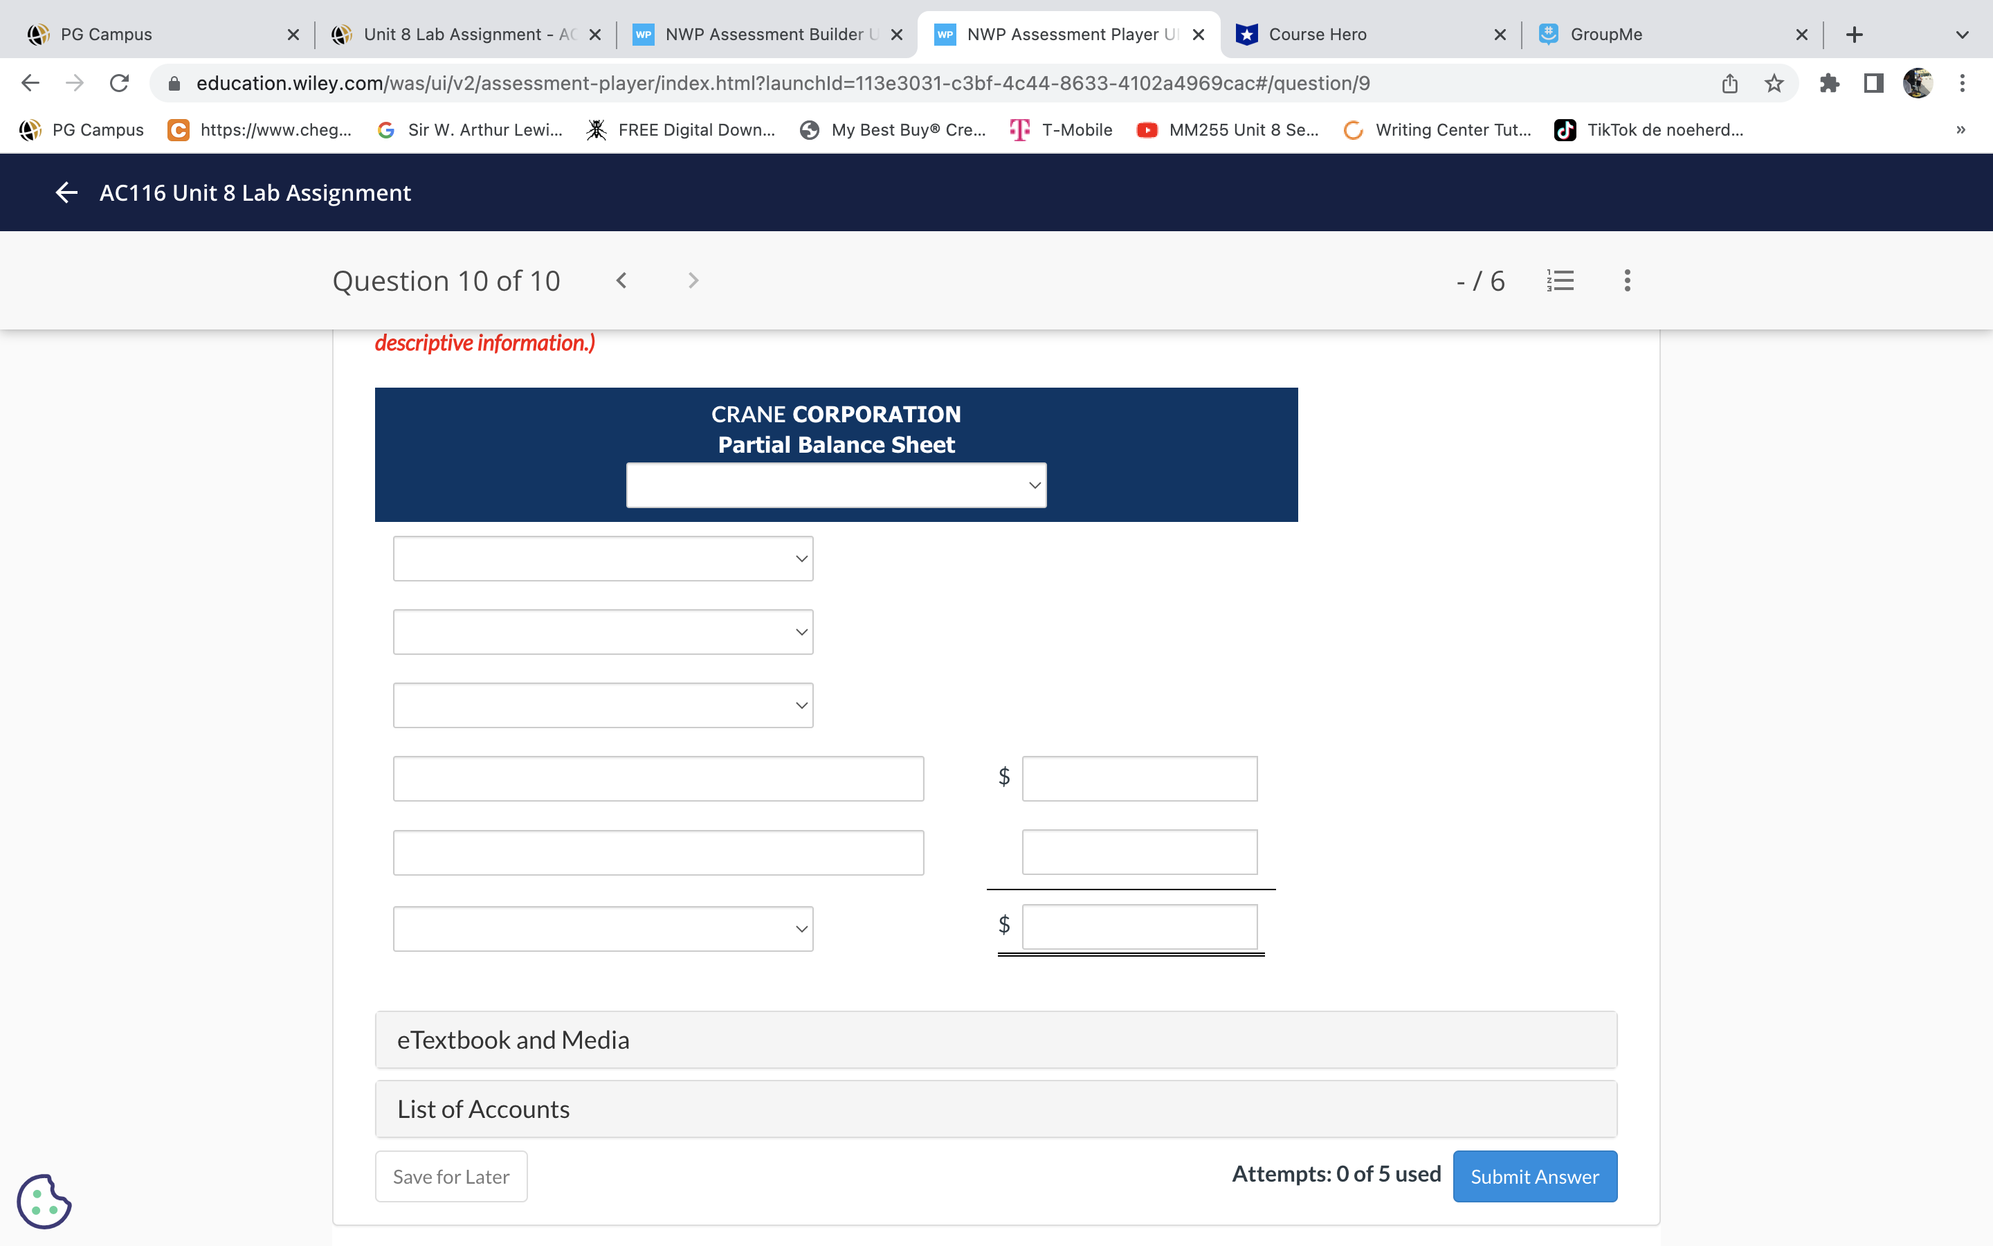This screenshot has width=1993, height=1246.
Task: Switch to the NWP Assessment Builder tab
Action: [x=766, y=35]
